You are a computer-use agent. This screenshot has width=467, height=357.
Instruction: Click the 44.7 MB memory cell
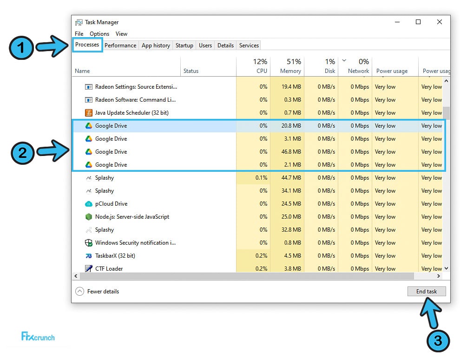pos(287,178)
